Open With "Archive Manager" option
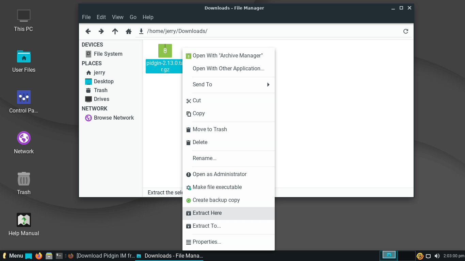The image size is (465, 261). (x=227, y=56)
